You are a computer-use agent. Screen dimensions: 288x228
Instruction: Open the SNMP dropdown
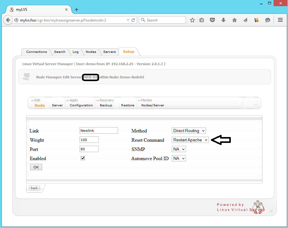179,149
